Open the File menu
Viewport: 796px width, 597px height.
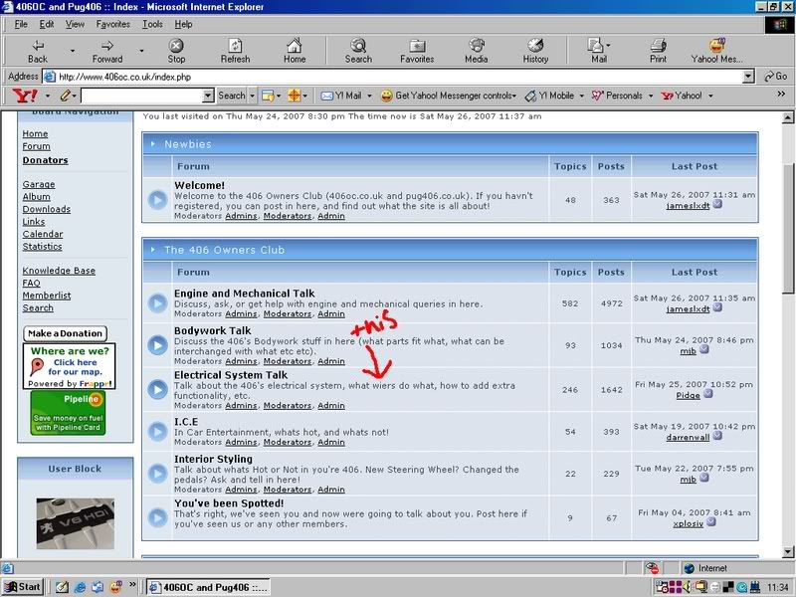(21, 24)
